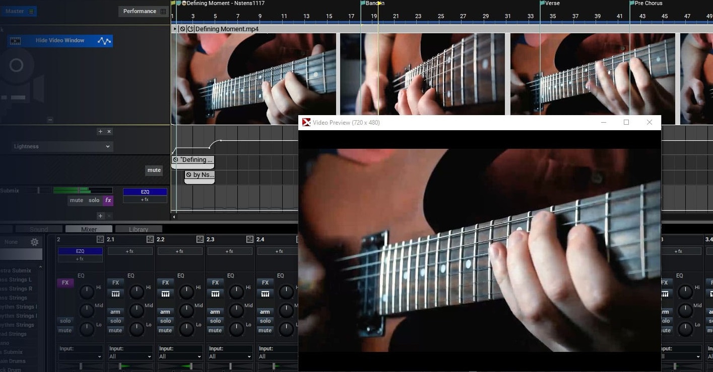Viewport: 713px width, 372px height.
Task: Click inside Video Preview playback frame
Action: [x=479, y=250]
